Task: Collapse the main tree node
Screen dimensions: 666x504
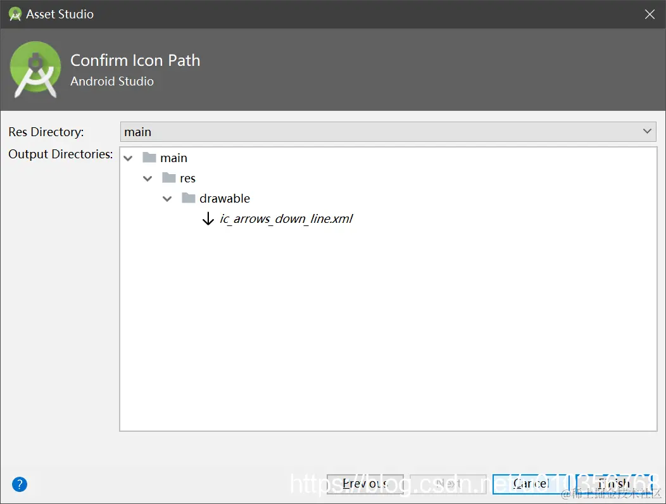Action: pos(128,158)
